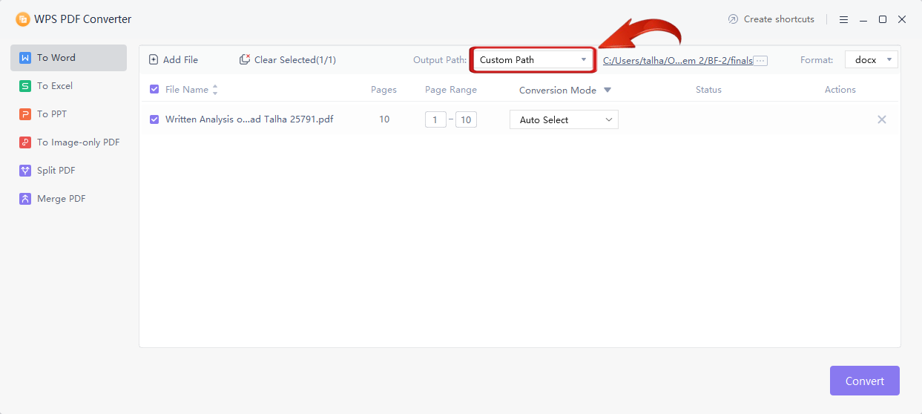Browse output folder with ellipsis button

tap(760, 61)
